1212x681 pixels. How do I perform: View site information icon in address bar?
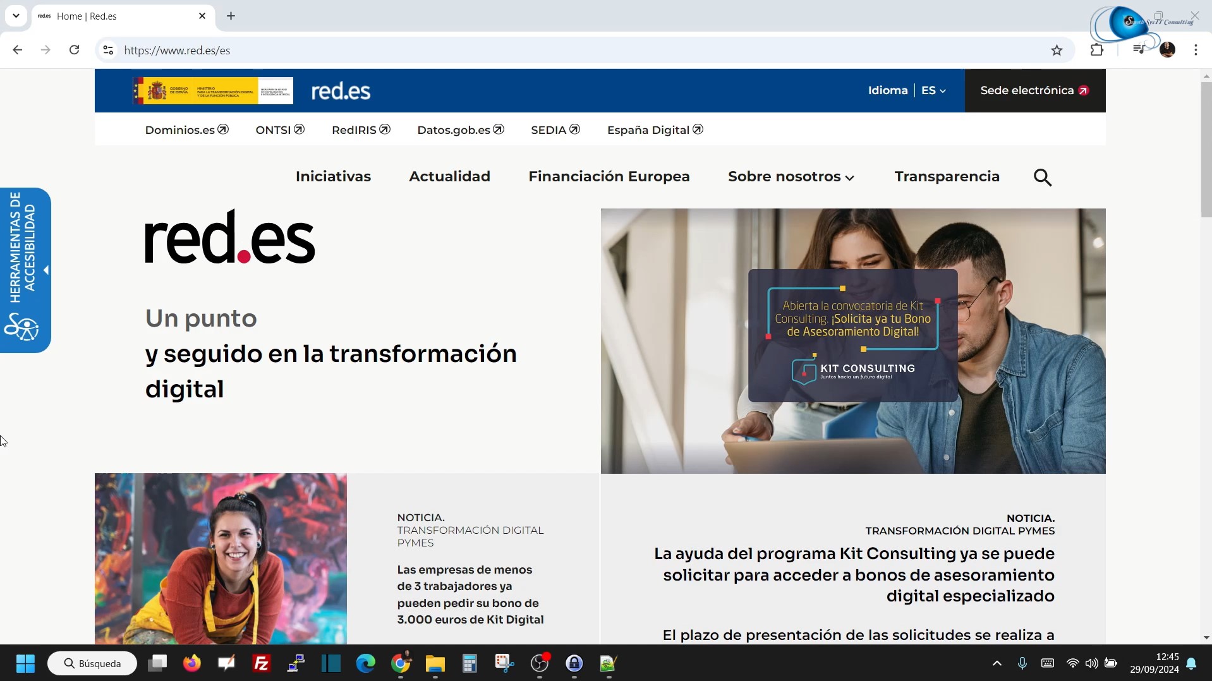(x=108, y=51)
